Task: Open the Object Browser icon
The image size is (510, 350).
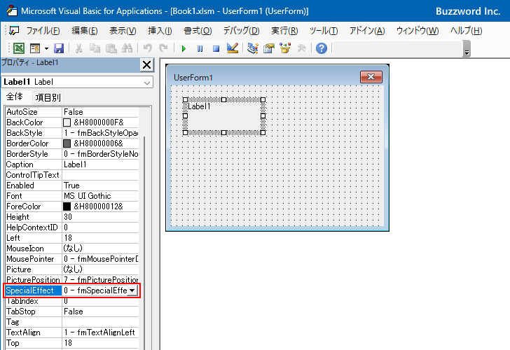Action: click(x=285, y=48)
